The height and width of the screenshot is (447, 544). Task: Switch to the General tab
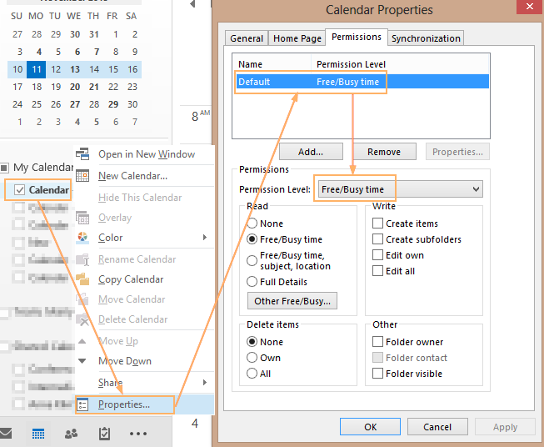point(247,38)
